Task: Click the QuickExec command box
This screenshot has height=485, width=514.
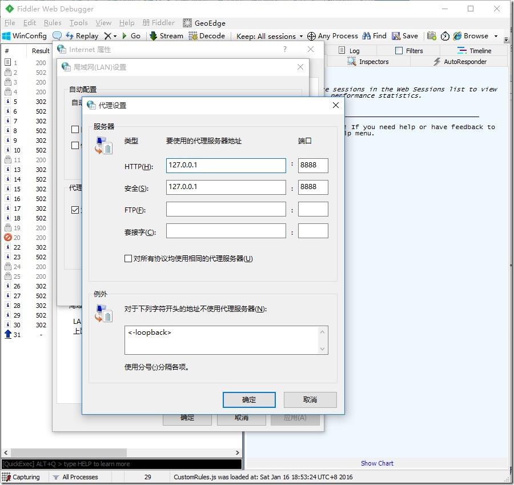Action: click(x=122, y=464)
